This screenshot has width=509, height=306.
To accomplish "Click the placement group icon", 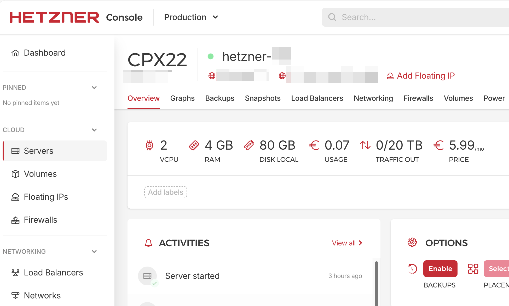I will coord(473,269).
